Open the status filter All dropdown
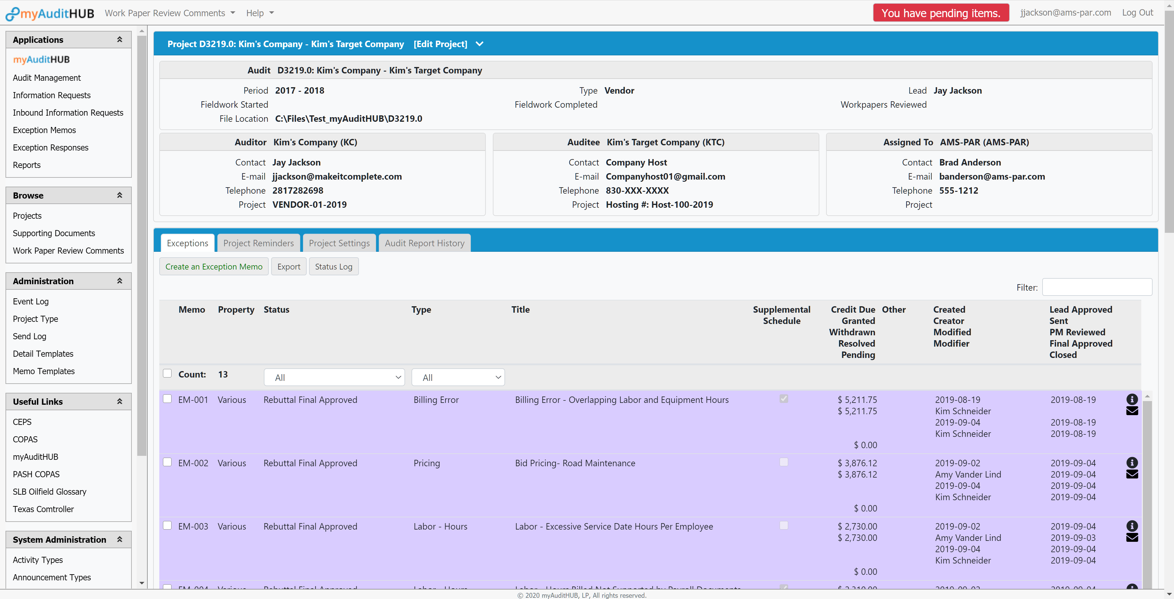 334,377
